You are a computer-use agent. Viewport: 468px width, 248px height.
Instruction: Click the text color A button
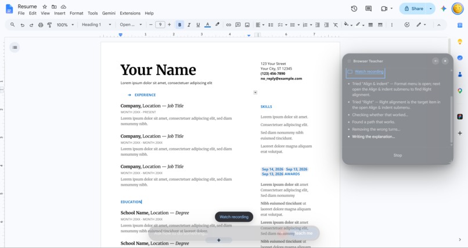[207, 25]
